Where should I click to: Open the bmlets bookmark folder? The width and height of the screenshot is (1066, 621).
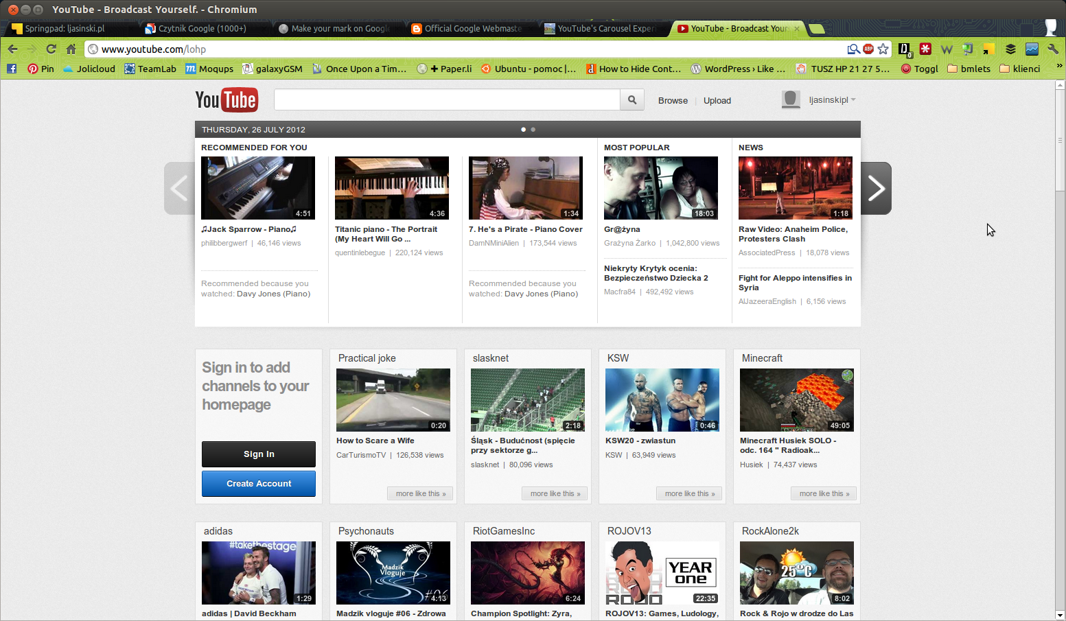point(969,69)
